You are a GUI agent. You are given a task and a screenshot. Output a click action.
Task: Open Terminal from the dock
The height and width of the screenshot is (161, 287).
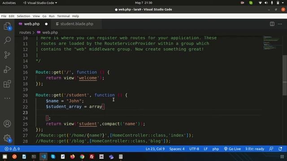34,157
